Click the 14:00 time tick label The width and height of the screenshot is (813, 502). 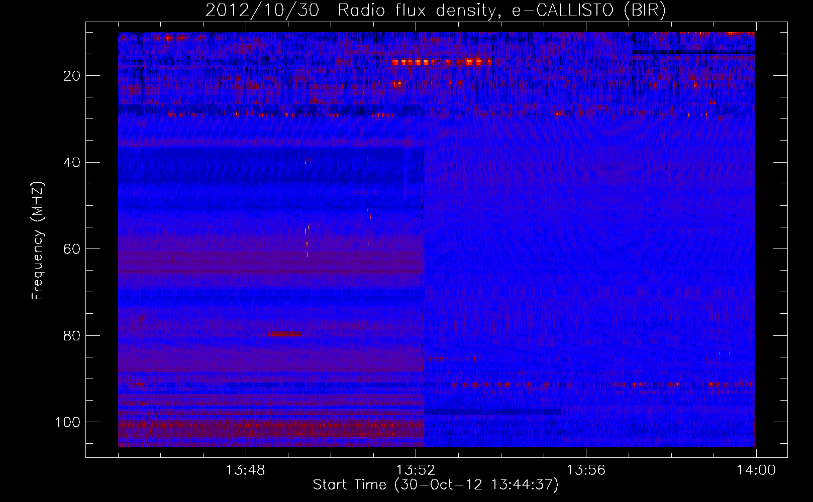pyautogui.click(x=756, y=470)
